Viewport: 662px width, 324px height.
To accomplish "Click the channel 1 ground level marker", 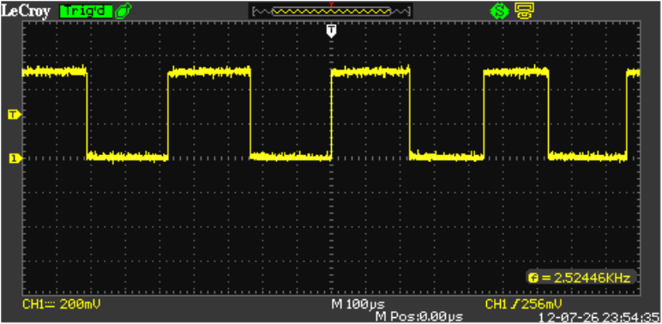I will click(x=15, y=159).
